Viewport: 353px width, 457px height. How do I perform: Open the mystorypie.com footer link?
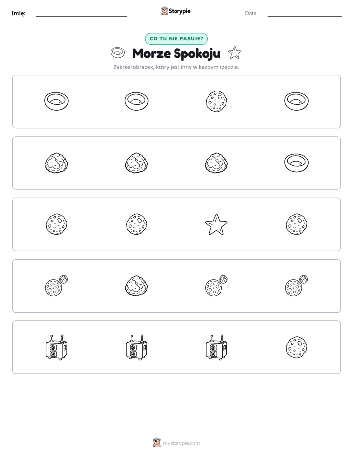tap(176, 443)
